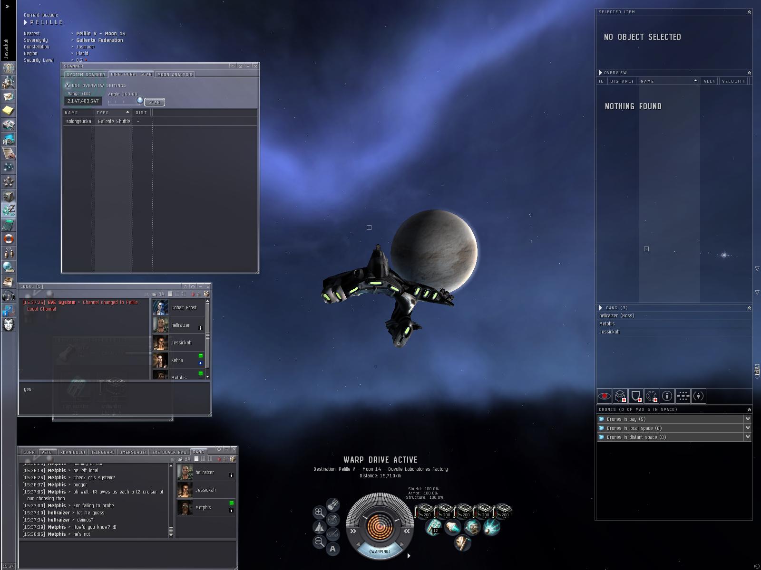Click the Scan button
The height and width of the screenshot is (570, 761).
[x=154, y=102]
